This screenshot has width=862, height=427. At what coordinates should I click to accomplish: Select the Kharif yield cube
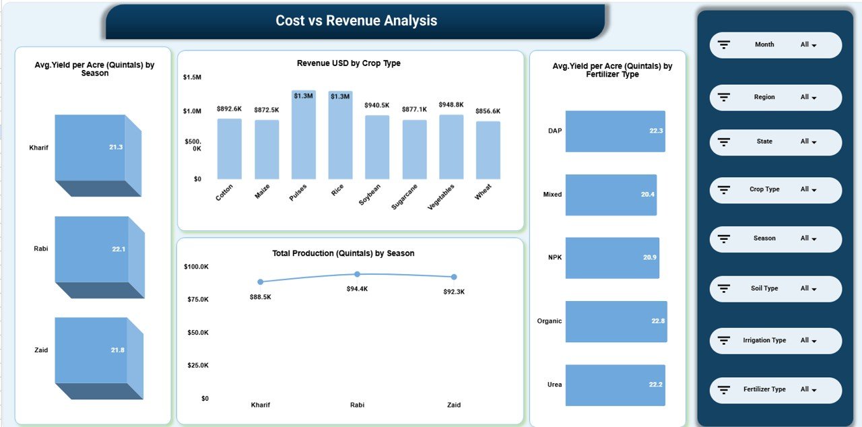click(94, 147)
